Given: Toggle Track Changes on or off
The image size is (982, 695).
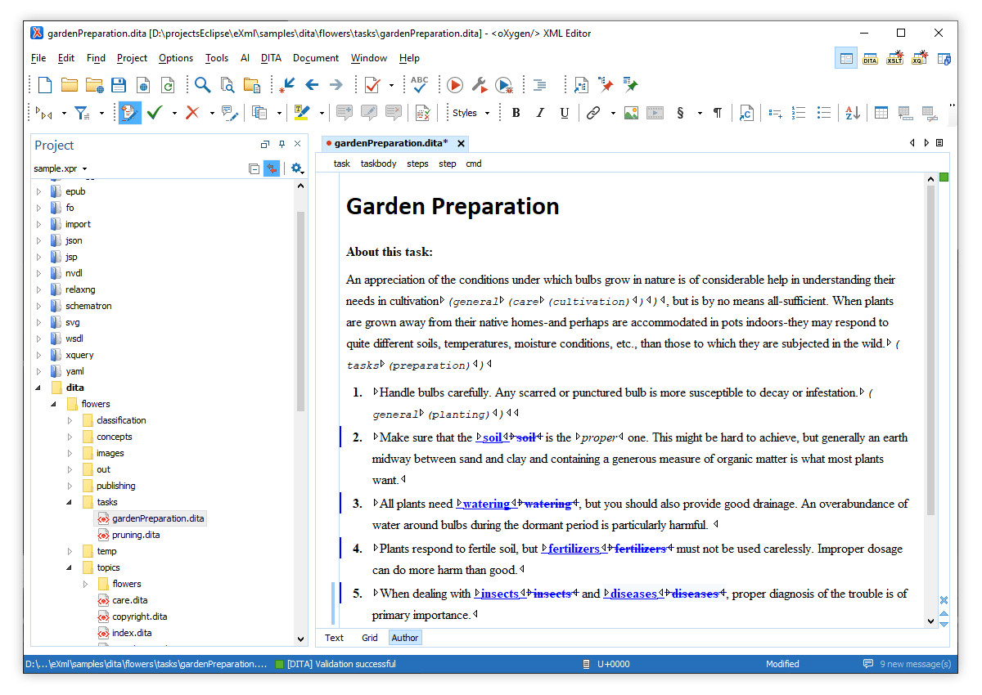Looking at the screenshot, I should click(x=129, y=113).
